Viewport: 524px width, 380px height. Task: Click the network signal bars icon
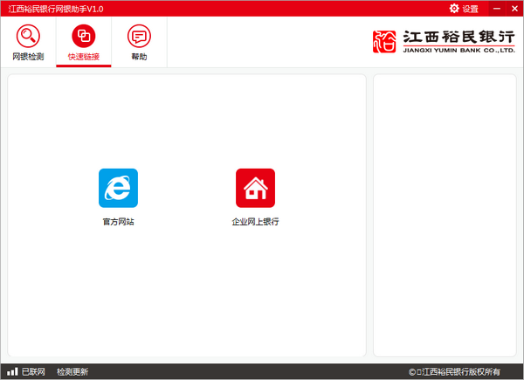click(12, 371)
